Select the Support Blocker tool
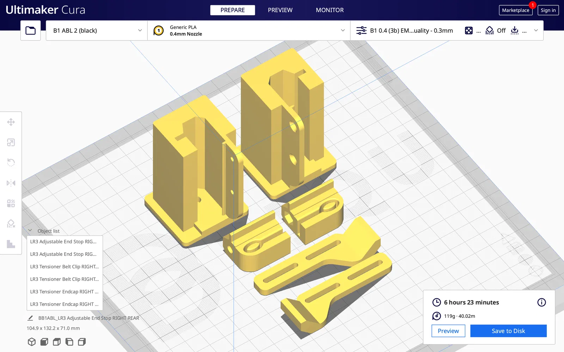The height and width of the screenshot is (352, 564). click(x=11, y=224)
